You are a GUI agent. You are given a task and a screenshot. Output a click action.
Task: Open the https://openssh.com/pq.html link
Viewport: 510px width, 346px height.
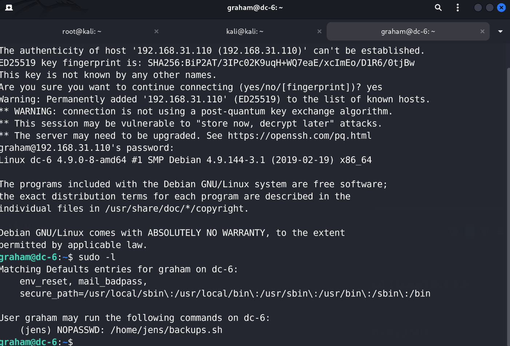[x=300, y=136]
